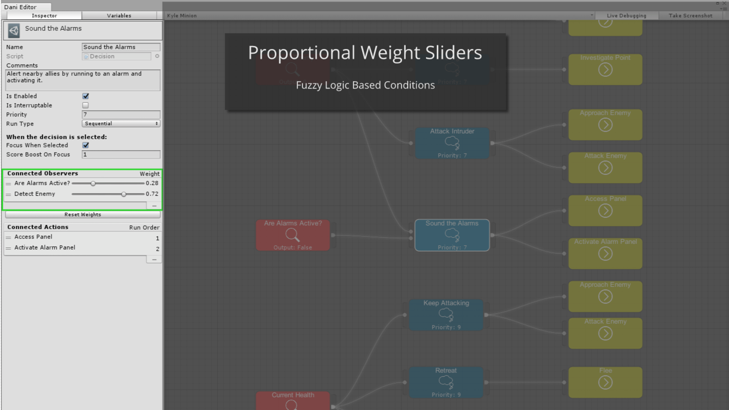Click the Take Screenshot button
729x410 pixels.
(690, 16)
